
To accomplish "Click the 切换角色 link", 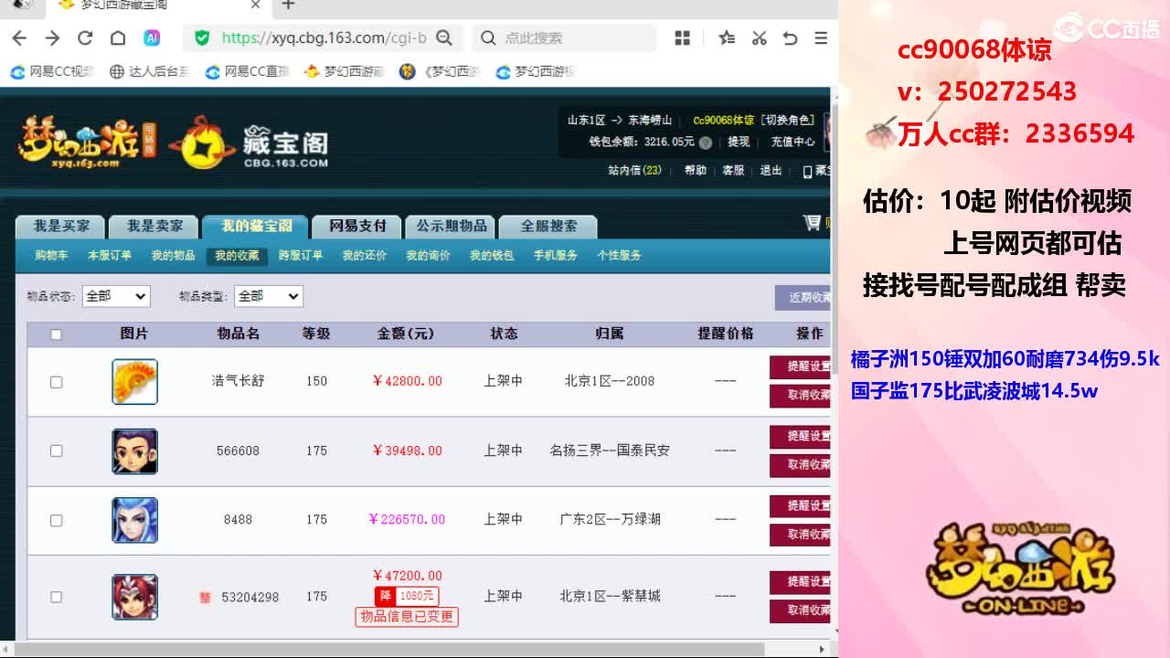I will (x=788, y=120).
